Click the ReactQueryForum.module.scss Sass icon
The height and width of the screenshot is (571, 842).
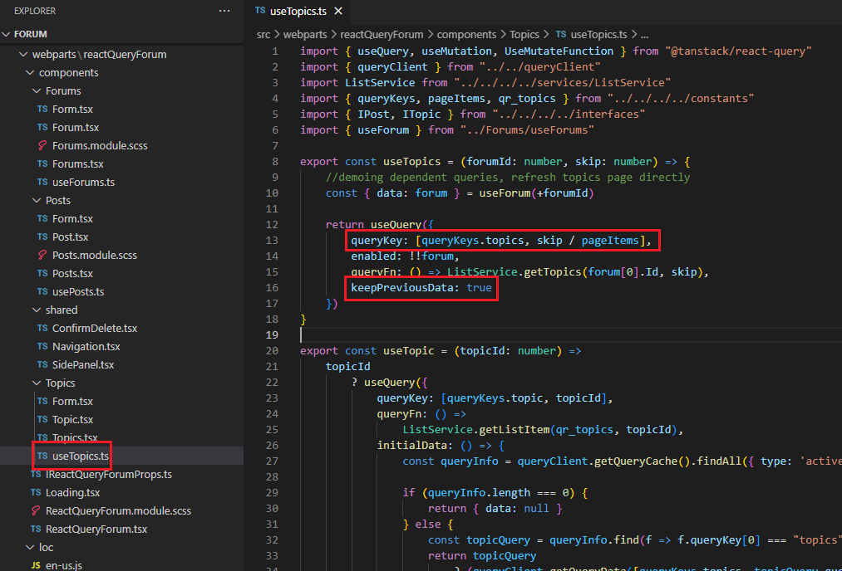(x=36, y=510)
